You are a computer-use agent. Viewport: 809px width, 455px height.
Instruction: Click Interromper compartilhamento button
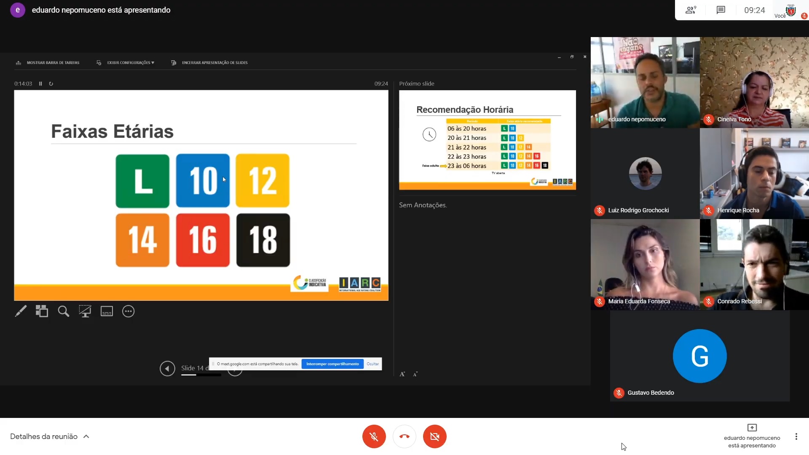coord(332,364)
